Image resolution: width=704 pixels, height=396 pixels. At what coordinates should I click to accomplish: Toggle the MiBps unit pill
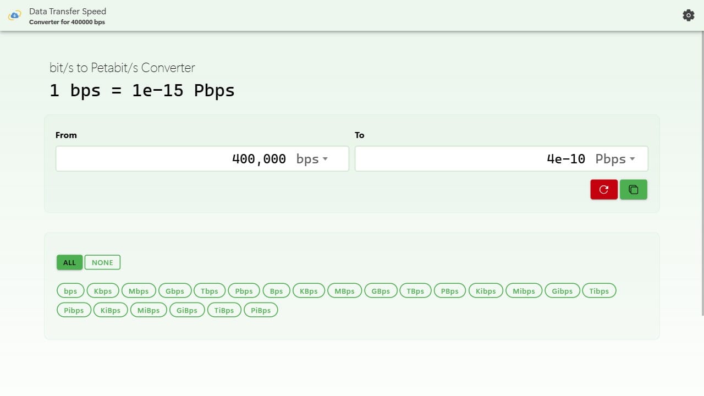pos(148,310)
